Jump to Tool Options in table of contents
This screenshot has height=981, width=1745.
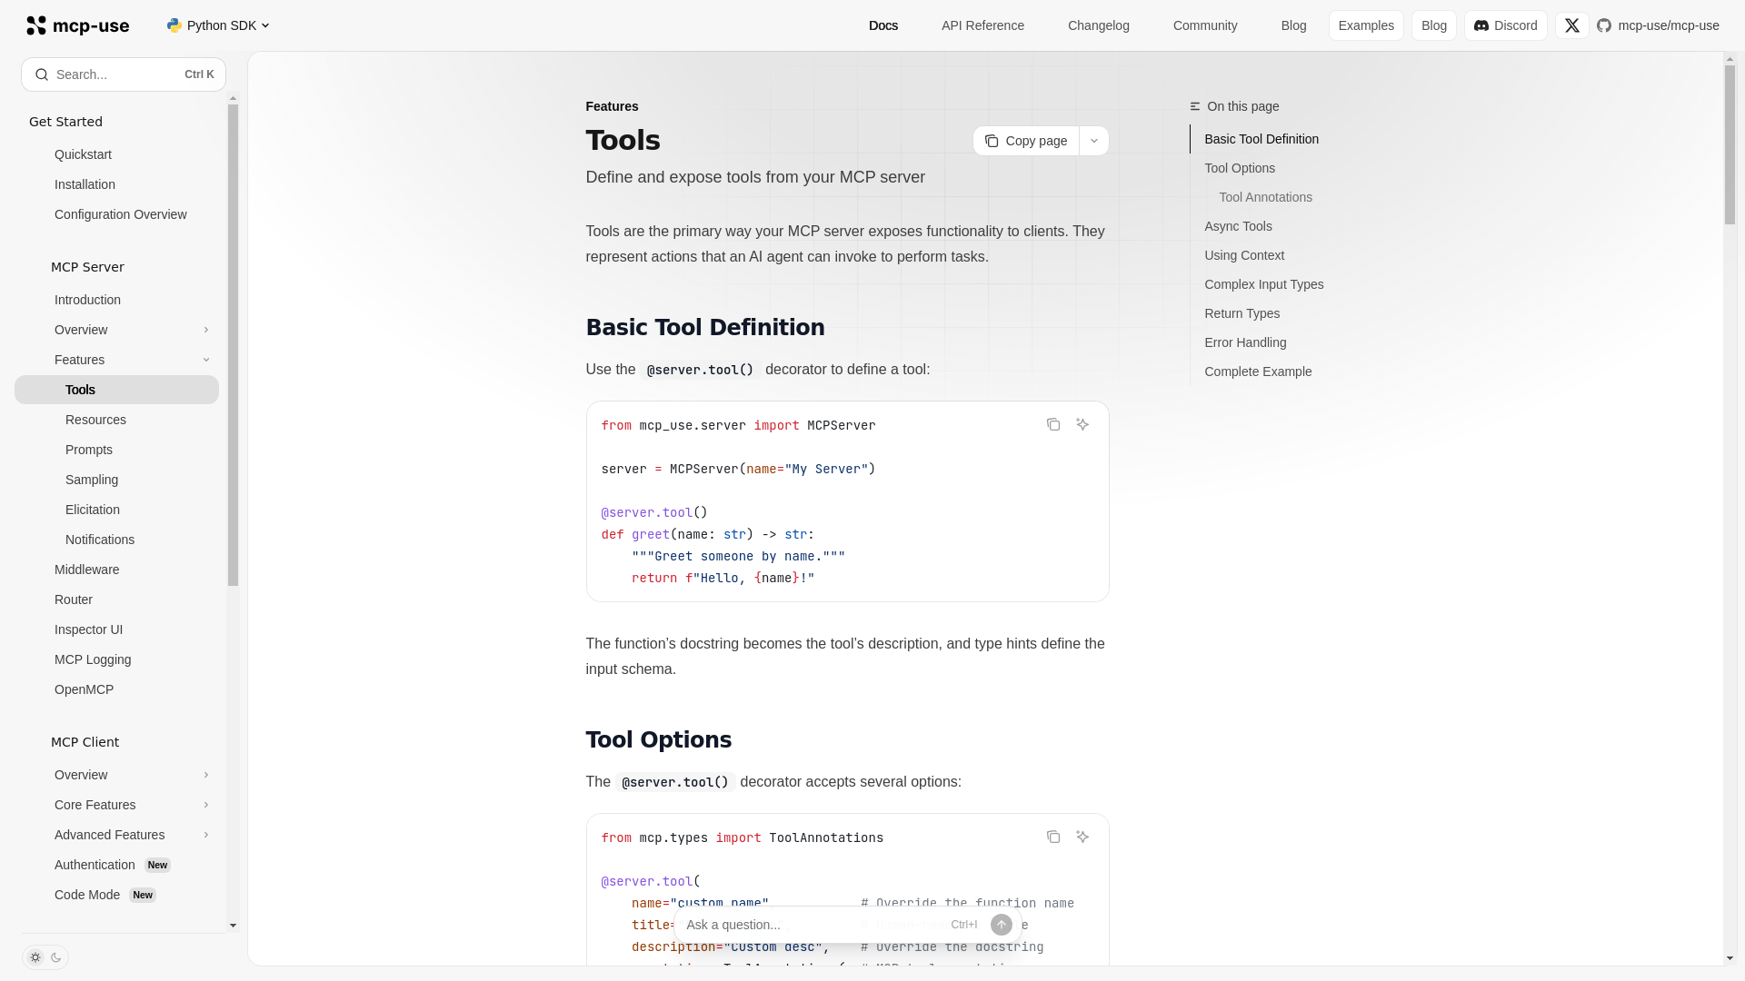pos(1239,168)
